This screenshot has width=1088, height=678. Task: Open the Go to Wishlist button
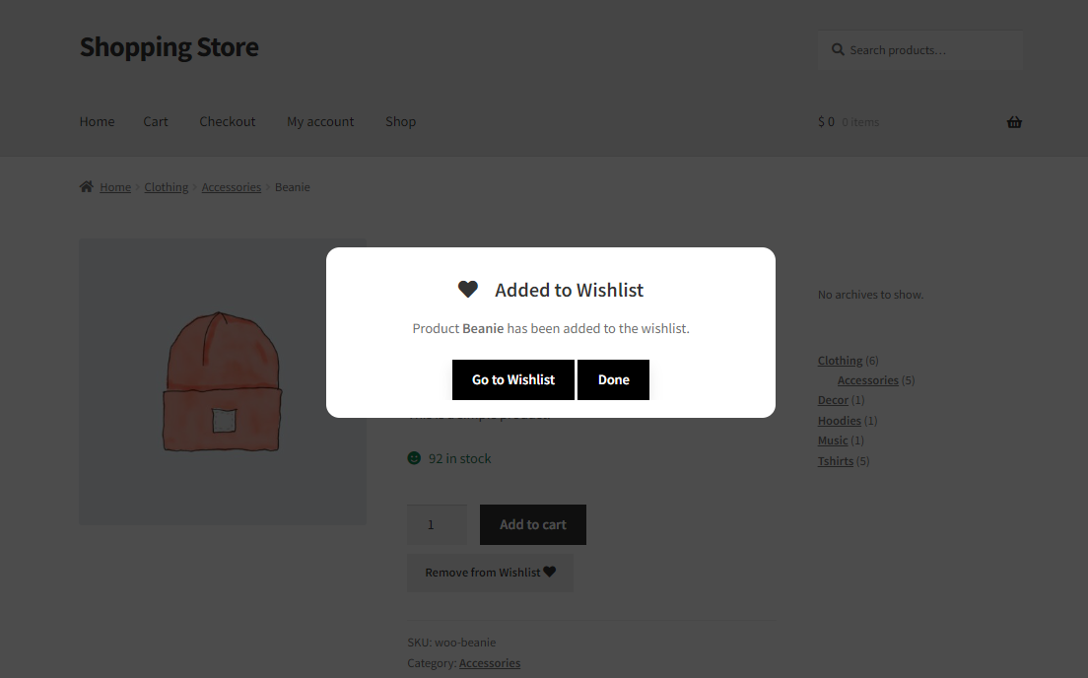coord(513,379)
